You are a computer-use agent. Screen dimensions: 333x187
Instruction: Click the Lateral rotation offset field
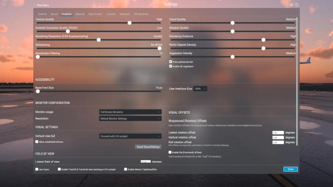point(278,133)
